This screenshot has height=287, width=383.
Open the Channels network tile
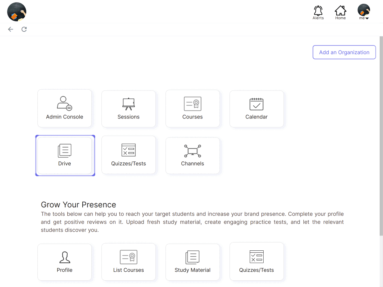(x=192, y=155)
